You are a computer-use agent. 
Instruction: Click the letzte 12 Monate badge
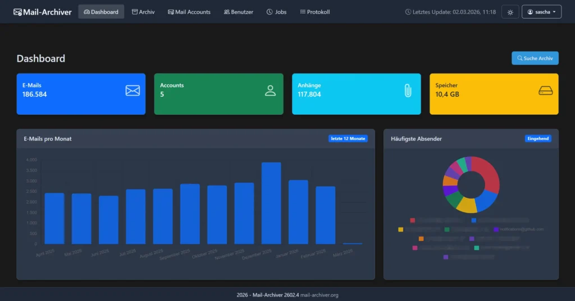[x=348, y=138]
